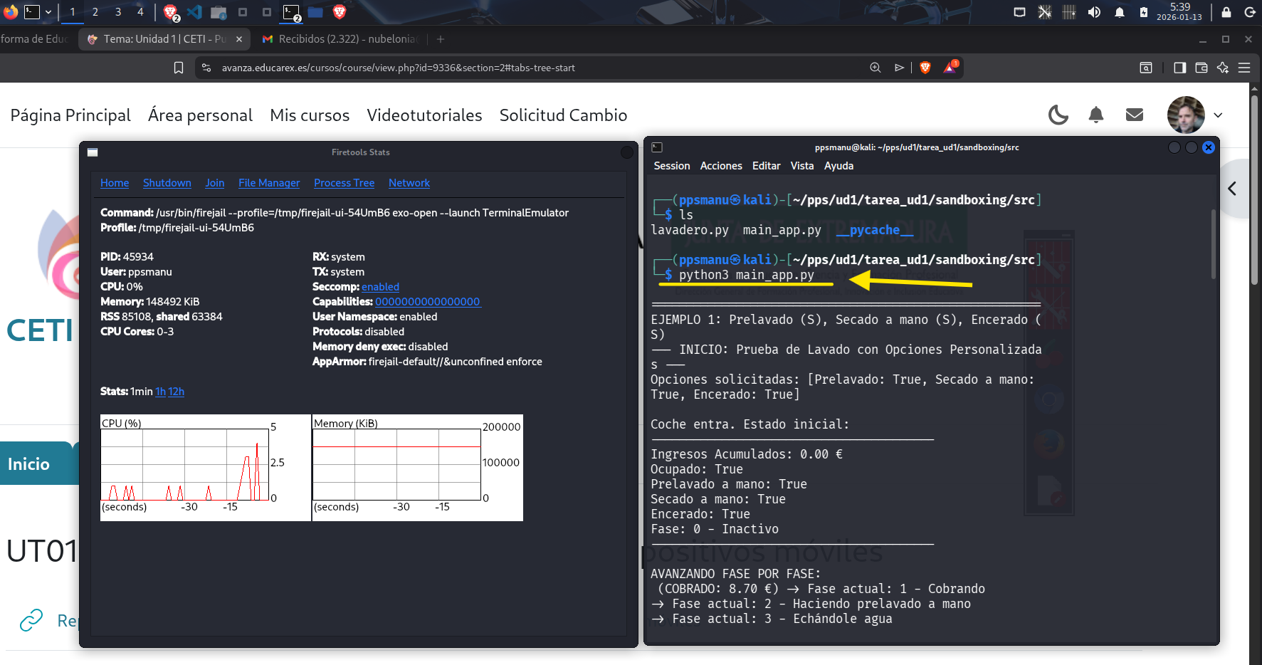
Task: Click the browser page vertical scrollbar
Action: coord(1255,189)
